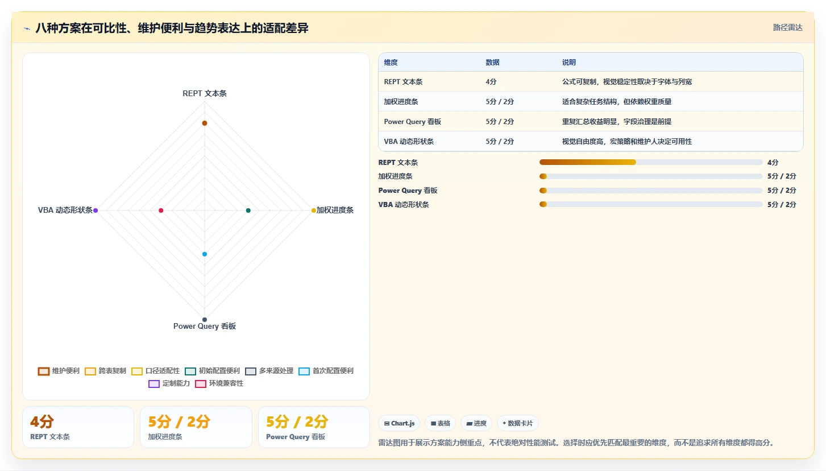Click the 进度 tag chip
826x471 pixels.
pyautogui.click(x=476, y=423)
